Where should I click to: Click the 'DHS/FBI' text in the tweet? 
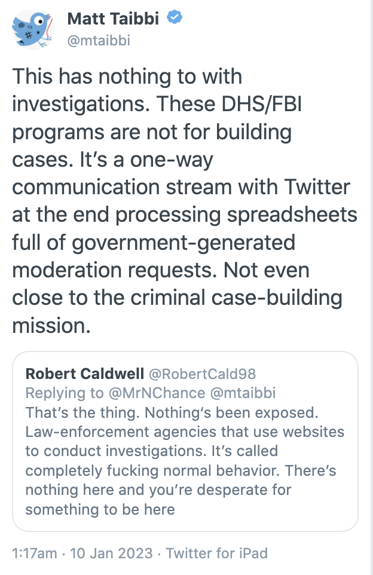point(261,104)
